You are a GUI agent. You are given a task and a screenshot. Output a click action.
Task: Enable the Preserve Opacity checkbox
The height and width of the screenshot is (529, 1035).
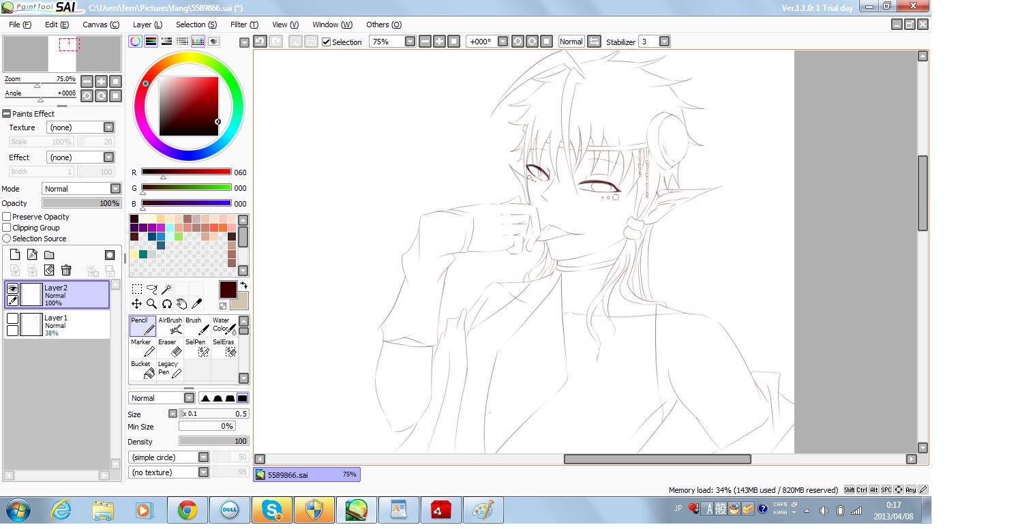coord(7,217)
